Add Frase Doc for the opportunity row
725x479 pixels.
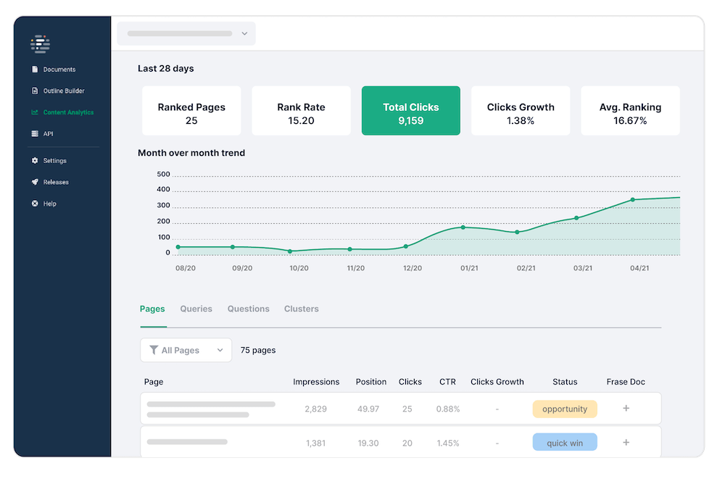(626, 408)
